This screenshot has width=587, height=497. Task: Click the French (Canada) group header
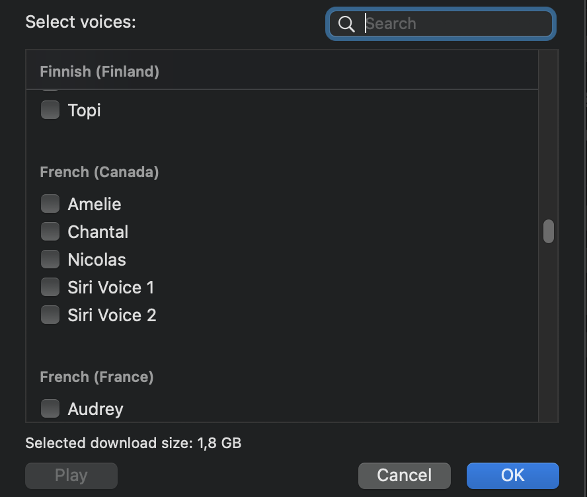click(99, 172)
